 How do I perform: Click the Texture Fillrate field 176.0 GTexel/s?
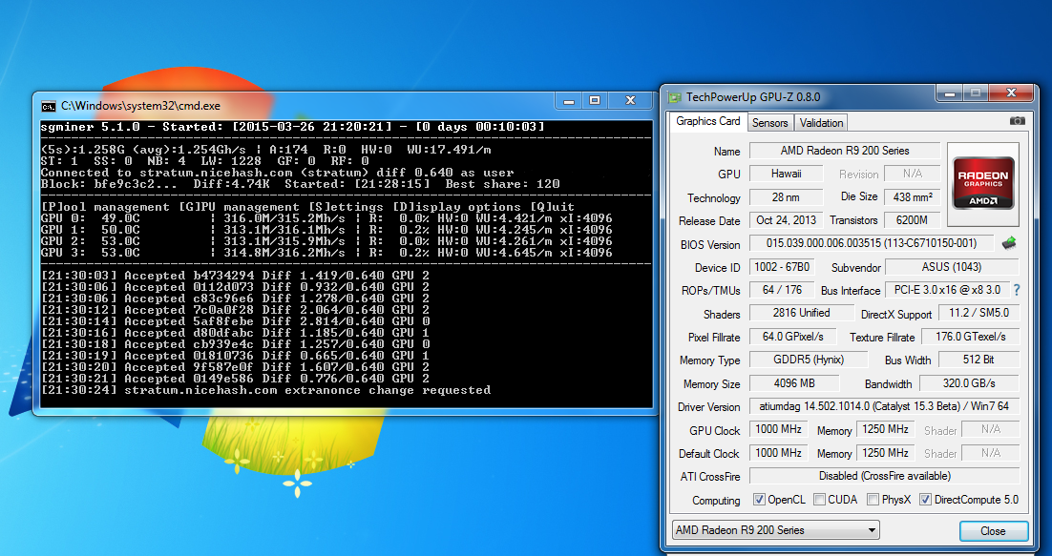(x=970, y=337)
